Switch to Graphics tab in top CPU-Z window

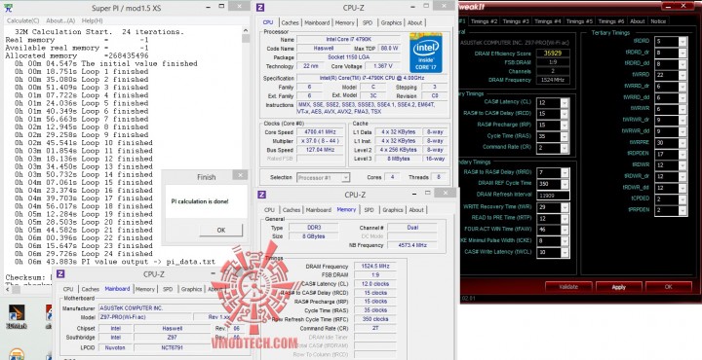tap(391, 22)
